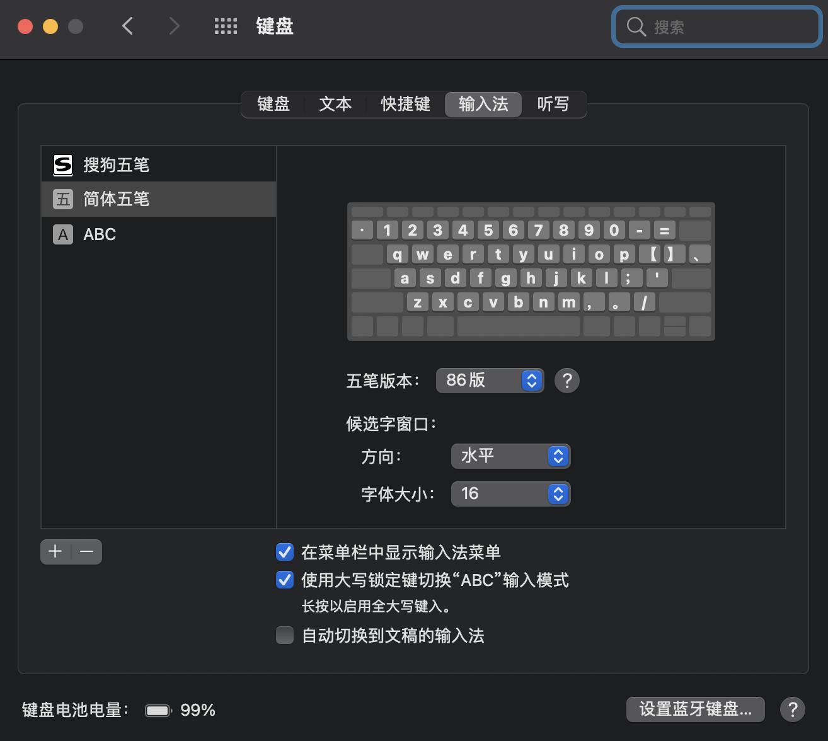Open the 方向 dropdown showing 水平

[x=510, y=456]
